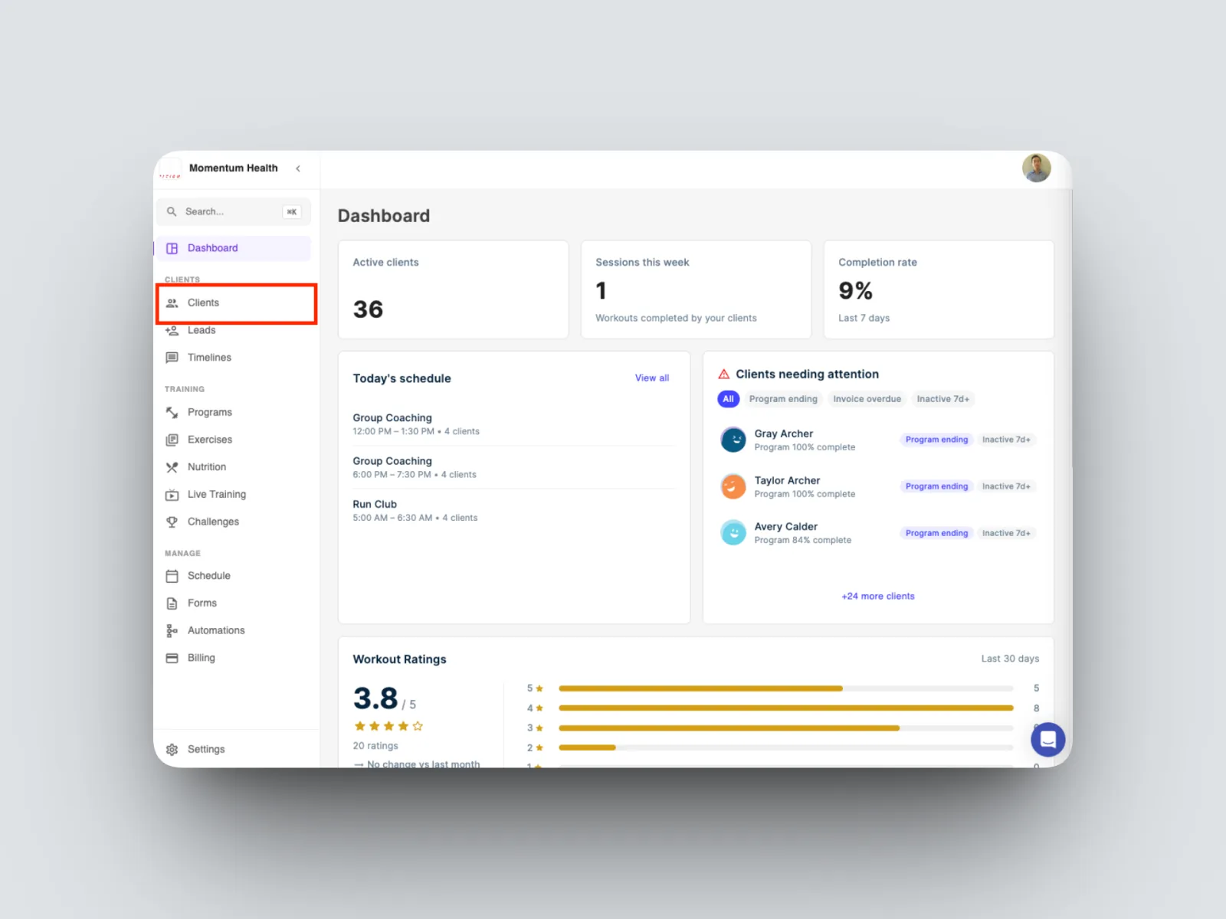This screenshot has width=1226, height=919.
Task: Collapse sidebar with the chevron arrow
Action: [298, 168]
